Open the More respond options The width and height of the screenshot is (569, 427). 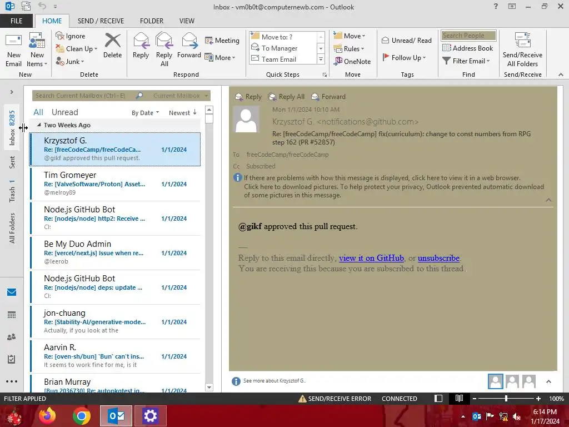[x=220, y=57]
